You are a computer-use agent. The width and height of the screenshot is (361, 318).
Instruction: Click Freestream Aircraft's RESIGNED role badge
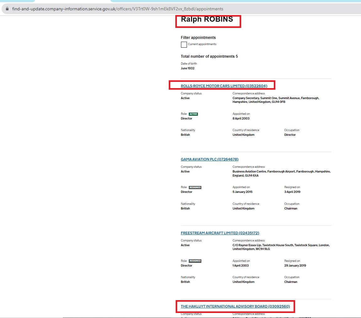coord(195,261)
